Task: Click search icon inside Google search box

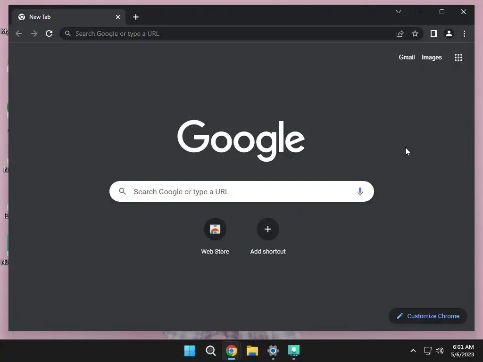Action: (122, 191)
